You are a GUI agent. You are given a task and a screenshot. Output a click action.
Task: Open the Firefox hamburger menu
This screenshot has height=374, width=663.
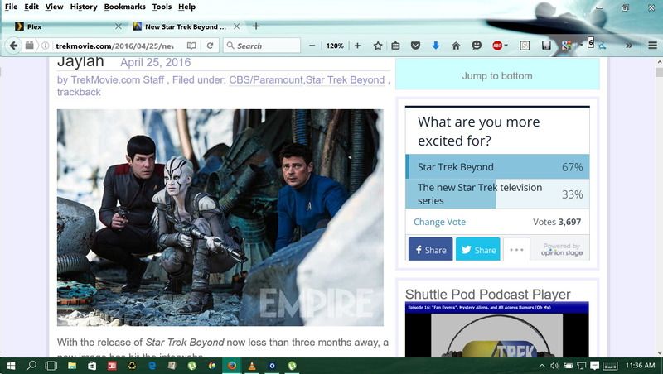652,46
